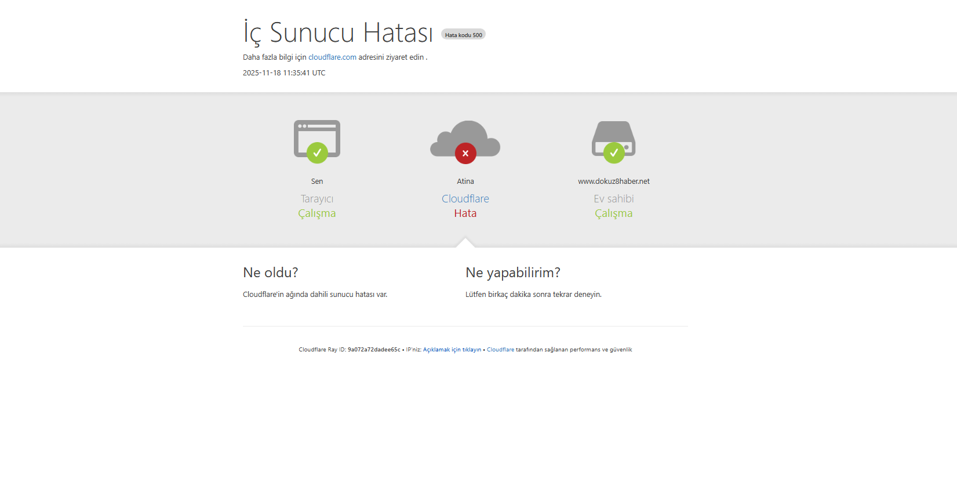Click Açıklamak için tıklayın to reveal IP
The width and height of the screenshot is (957, 486).
click(452, 350)
